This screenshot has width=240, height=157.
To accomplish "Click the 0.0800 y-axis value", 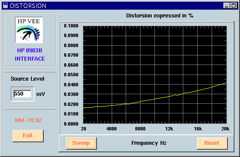I will (71, 45).
